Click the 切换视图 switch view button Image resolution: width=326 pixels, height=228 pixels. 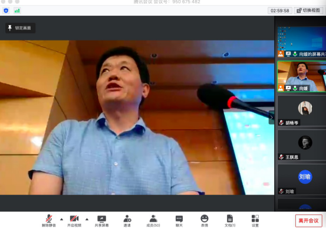pyautogui.click(x=308, y=11)
